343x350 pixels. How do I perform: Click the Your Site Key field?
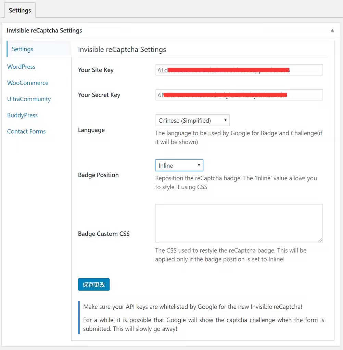pyautogui.click(x=239, y=70)
